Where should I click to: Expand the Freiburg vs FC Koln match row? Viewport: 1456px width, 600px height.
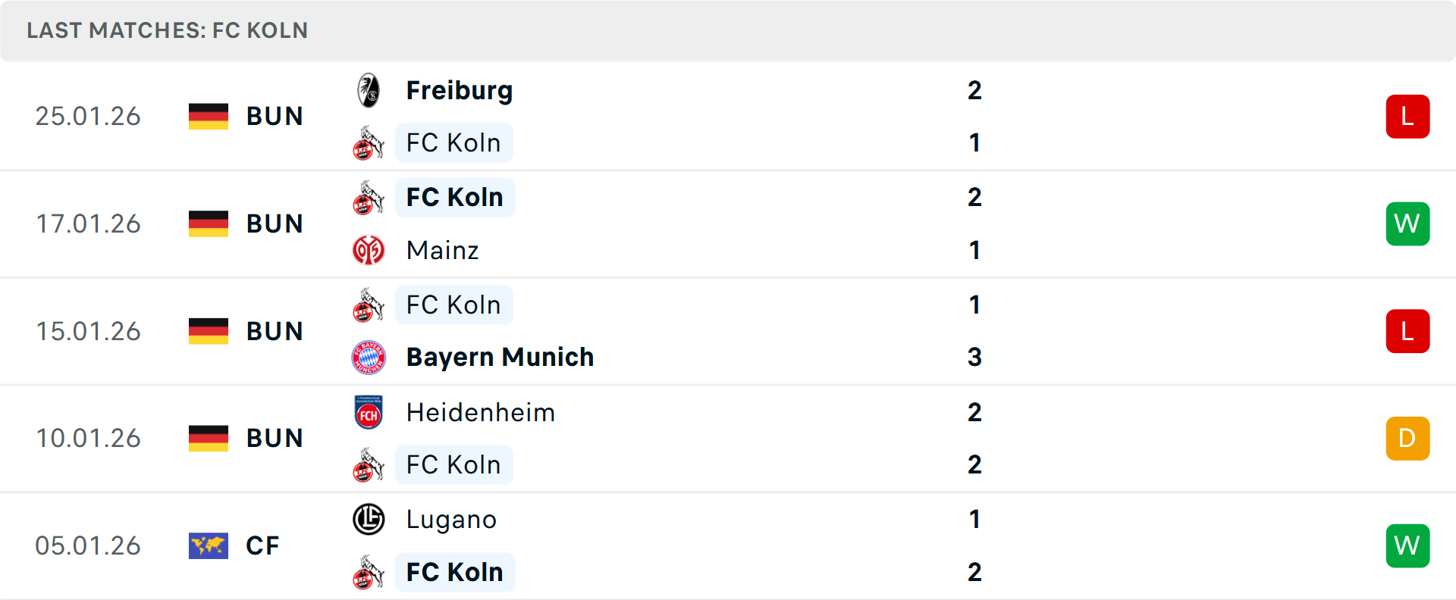tap(728, 116)
